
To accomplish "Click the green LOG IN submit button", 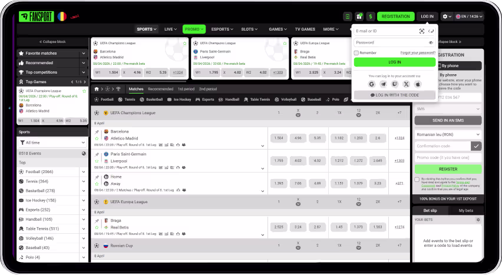I will pyautogui.click(x=394, y=62).
